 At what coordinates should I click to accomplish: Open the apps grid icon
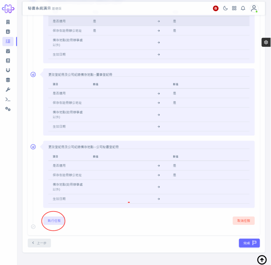pos(234,8)
